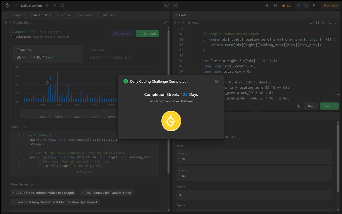Click the streak flame counter 129
This screenshot has height=214, width=342.
pos(287,5)
